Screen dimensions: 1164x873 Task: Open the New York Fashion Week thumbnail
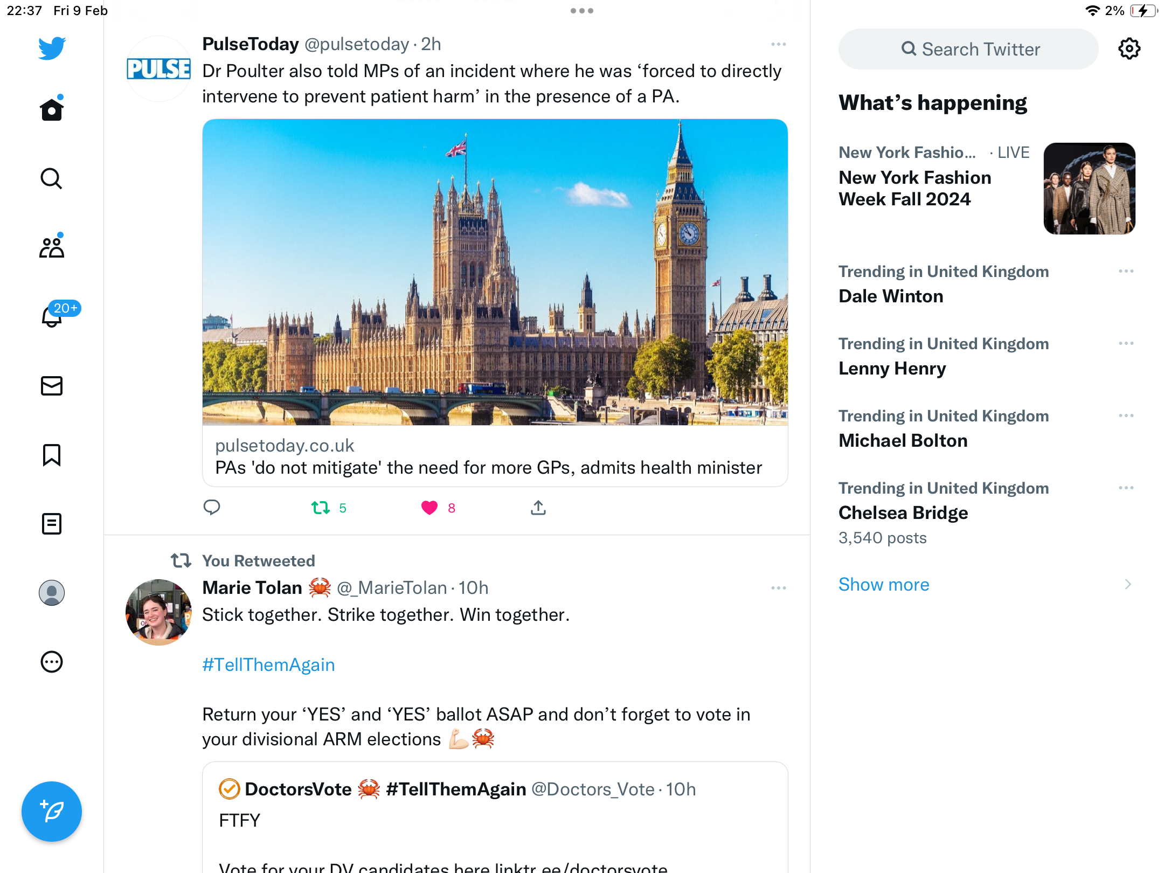coord(1089,189)
